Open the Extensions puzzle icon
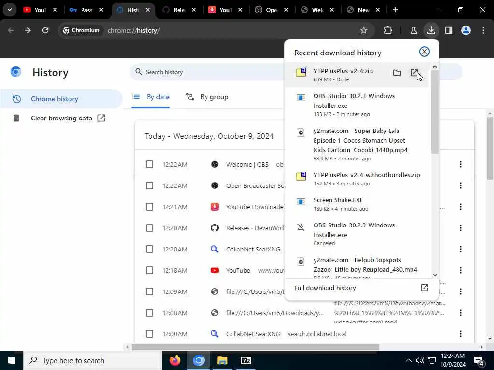Screen dimensions: 494x370 tap(388, 30)
